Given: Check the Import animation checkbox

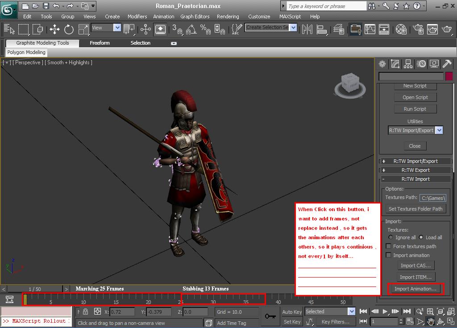Looking at the screenshot, I should 388,255.
